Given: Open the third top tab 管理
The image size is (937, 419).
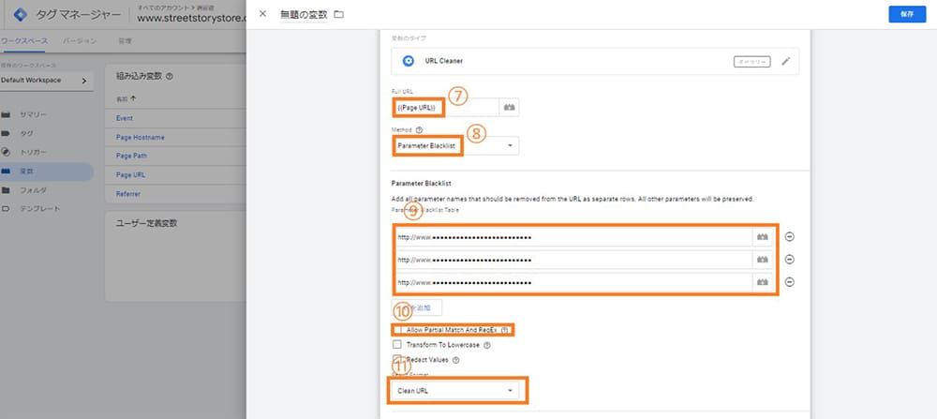Looking at the screenshot, I should (x=125, y=40).
